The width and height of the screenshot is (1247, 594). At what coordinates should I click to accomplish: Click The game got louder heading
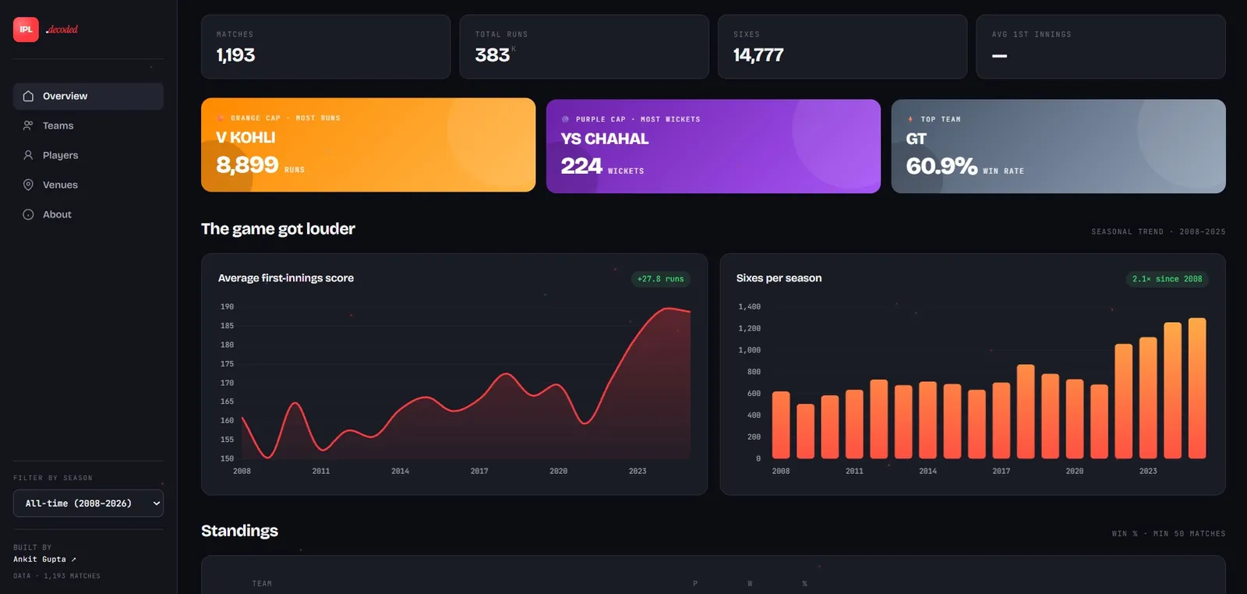(x=278, y=228)
